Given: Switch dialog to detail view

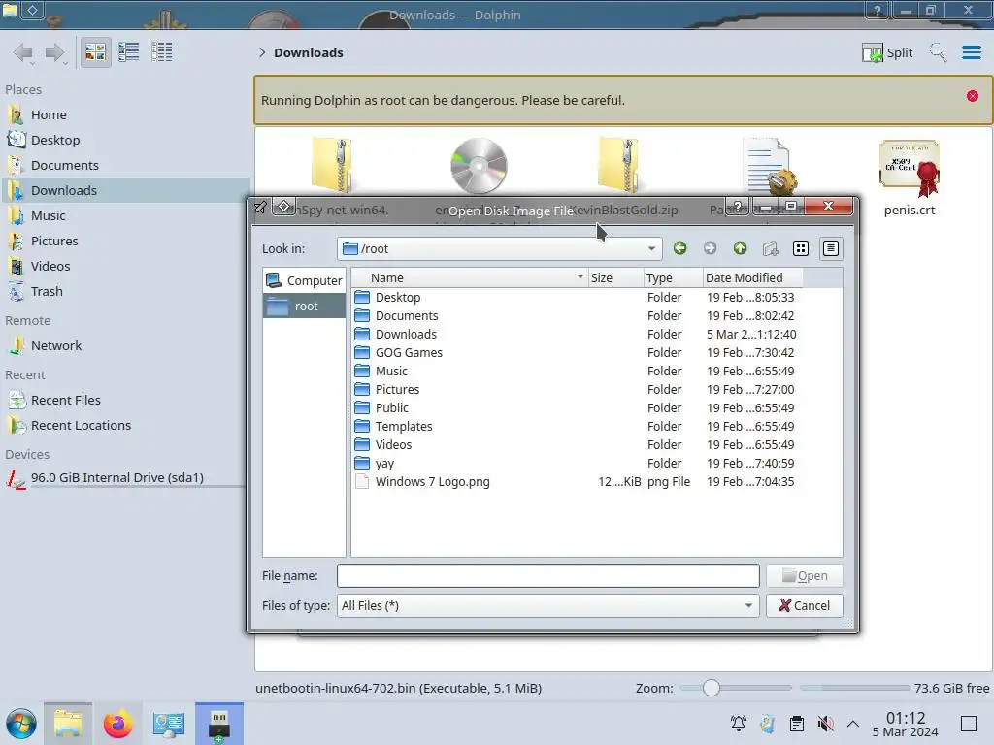Looking at the screenshot, I should [831, 248].
